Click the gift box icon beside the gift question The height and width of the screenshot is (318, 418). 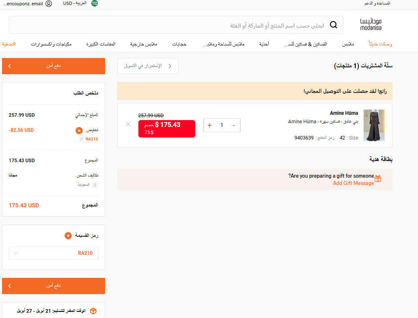(x=378, y=178)
